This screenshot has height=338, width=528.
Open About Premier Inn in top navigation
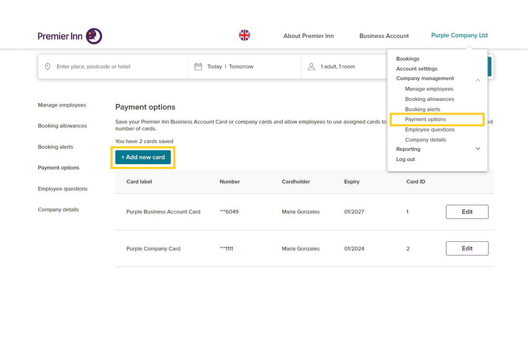308,36
